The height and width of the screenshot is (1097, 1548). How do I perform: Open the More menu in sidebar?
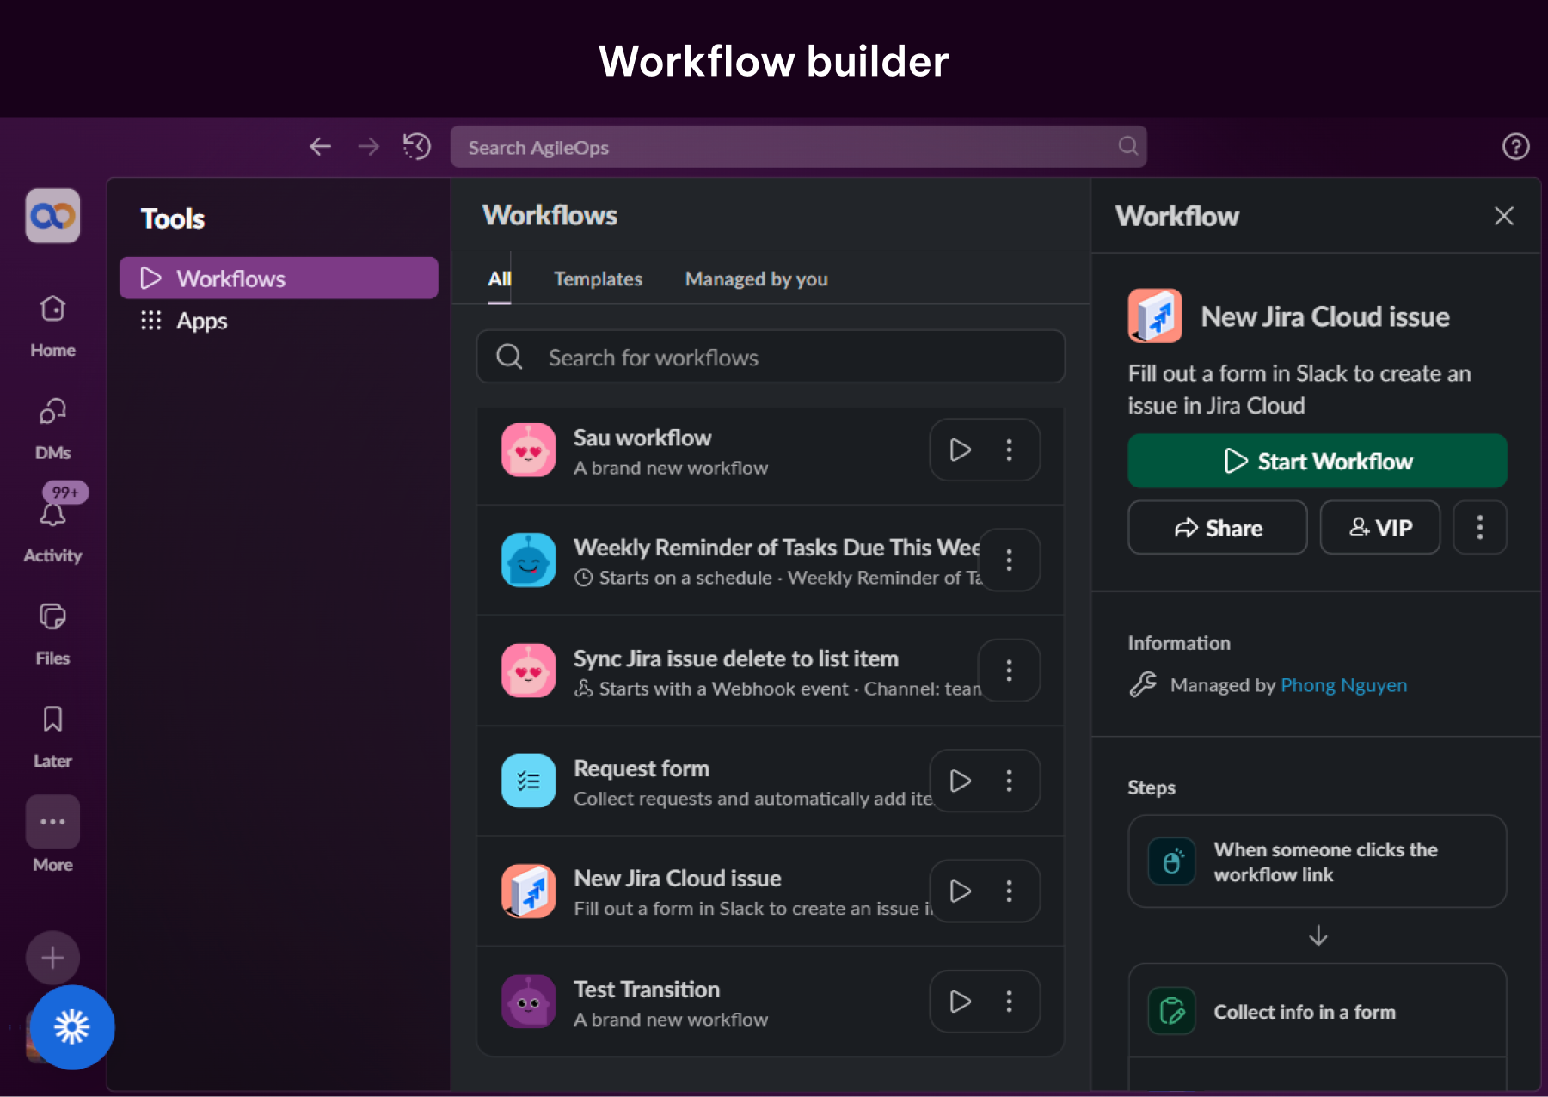click(x=52, y=834)
